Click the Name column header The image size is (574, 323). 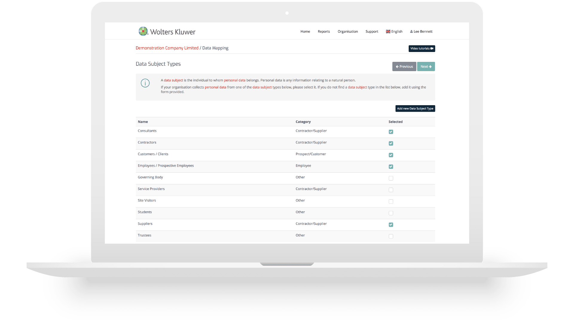[x=143, y=122]
